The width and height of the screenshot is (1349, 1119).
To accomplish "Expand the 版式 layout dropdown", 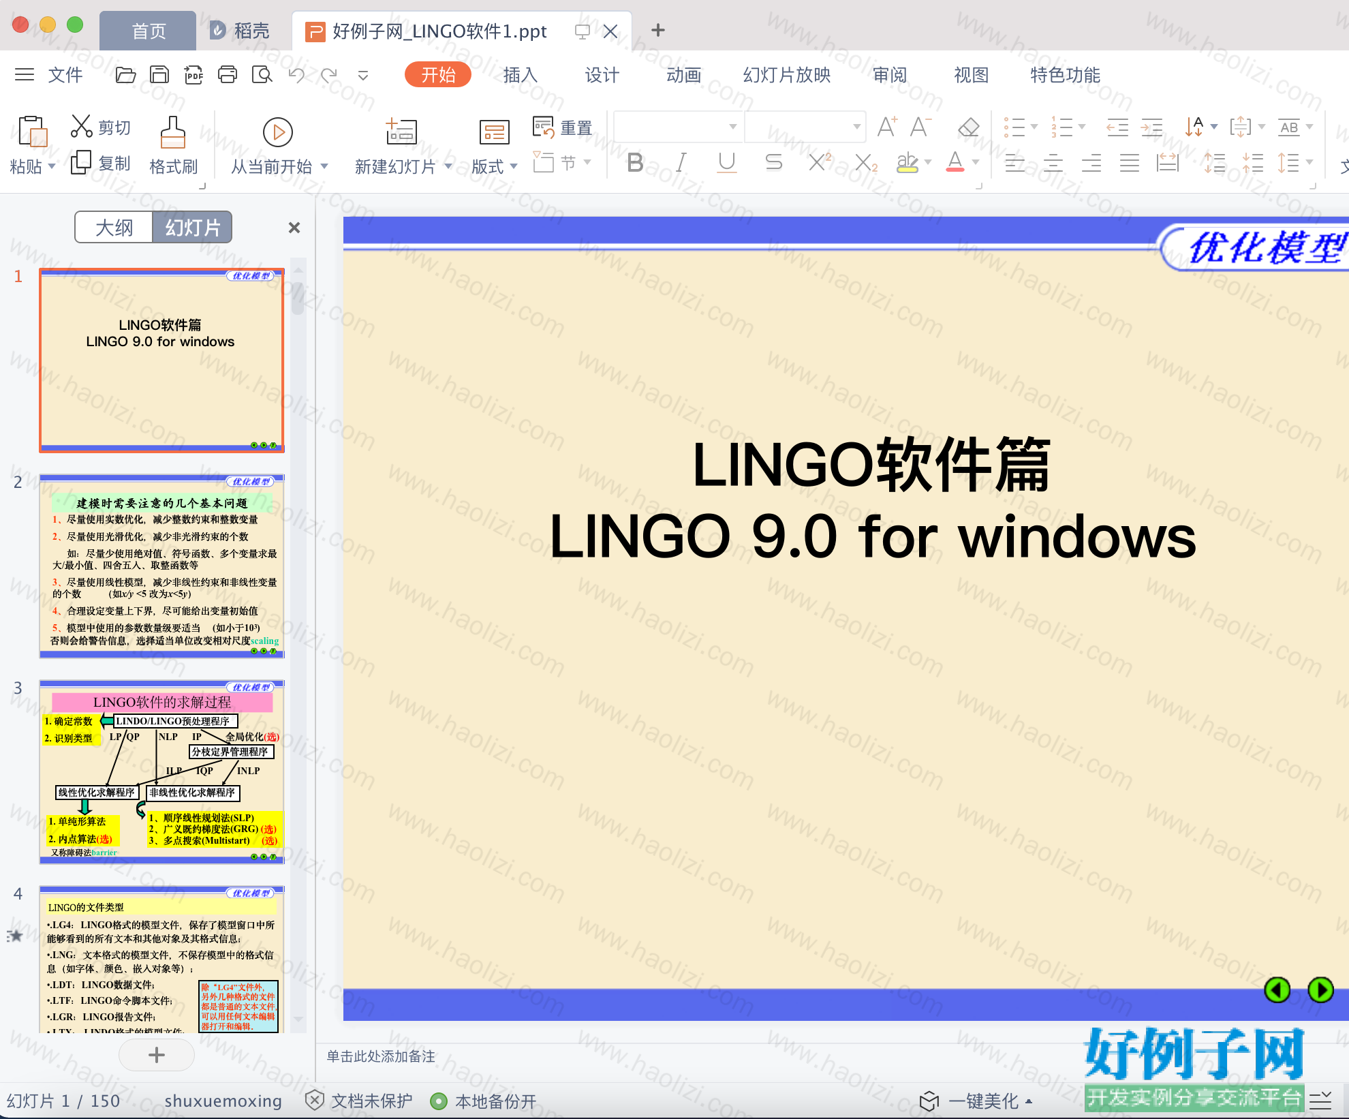I will tap(514, 166).
